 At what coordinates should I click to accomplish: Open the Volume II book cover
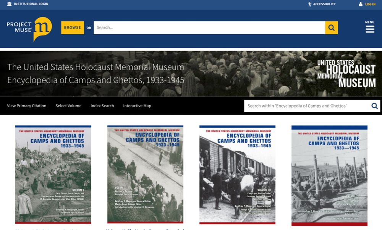tap(145, 174)
